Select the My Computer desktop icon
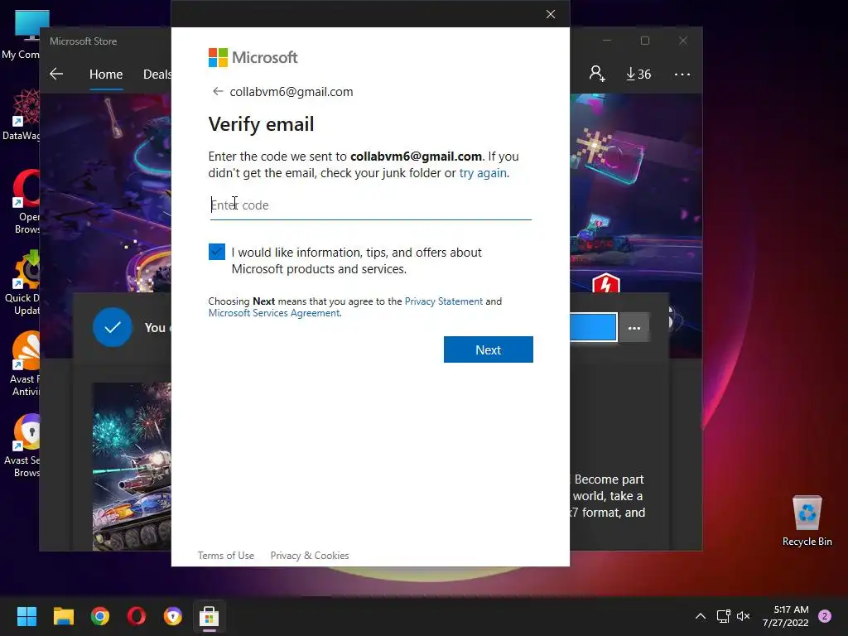 [x=21, y=35]
